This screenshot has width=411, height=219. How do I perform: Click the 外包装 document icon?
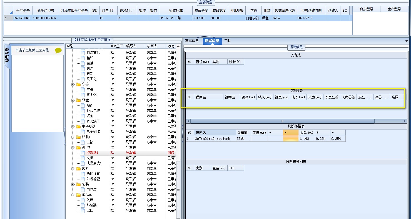83,205
